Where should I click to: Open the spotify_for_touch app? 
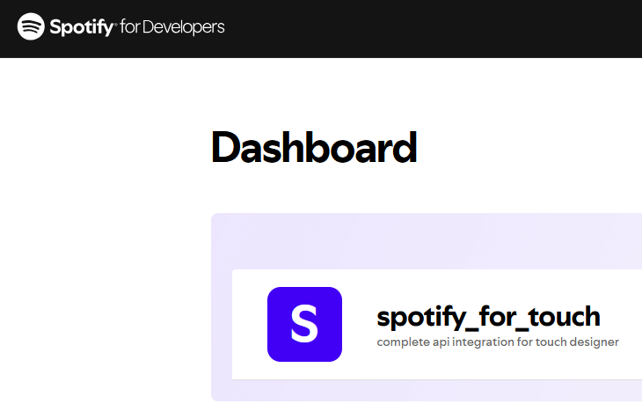488,316
